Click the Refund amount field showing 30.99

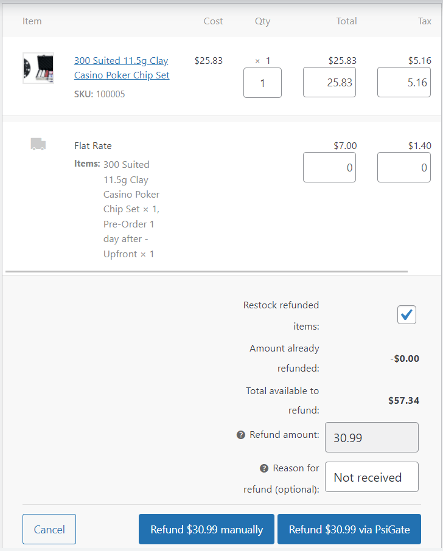click(x=371, y=437)
